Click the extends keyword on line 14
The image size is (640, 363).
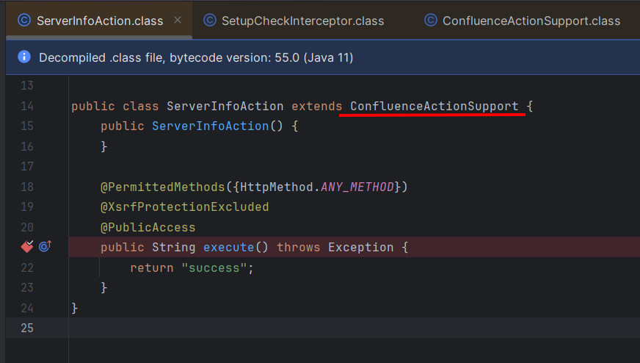317,107
